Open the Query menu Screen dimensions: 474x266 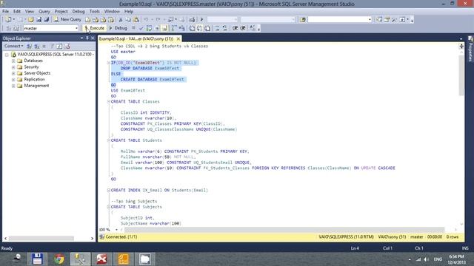click(x=44, y=11)
